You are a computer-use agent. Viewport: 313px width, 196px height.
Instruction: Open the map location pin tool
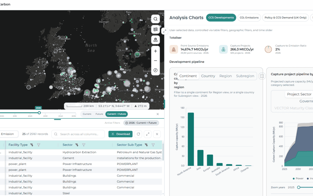[x=156, y=40]
